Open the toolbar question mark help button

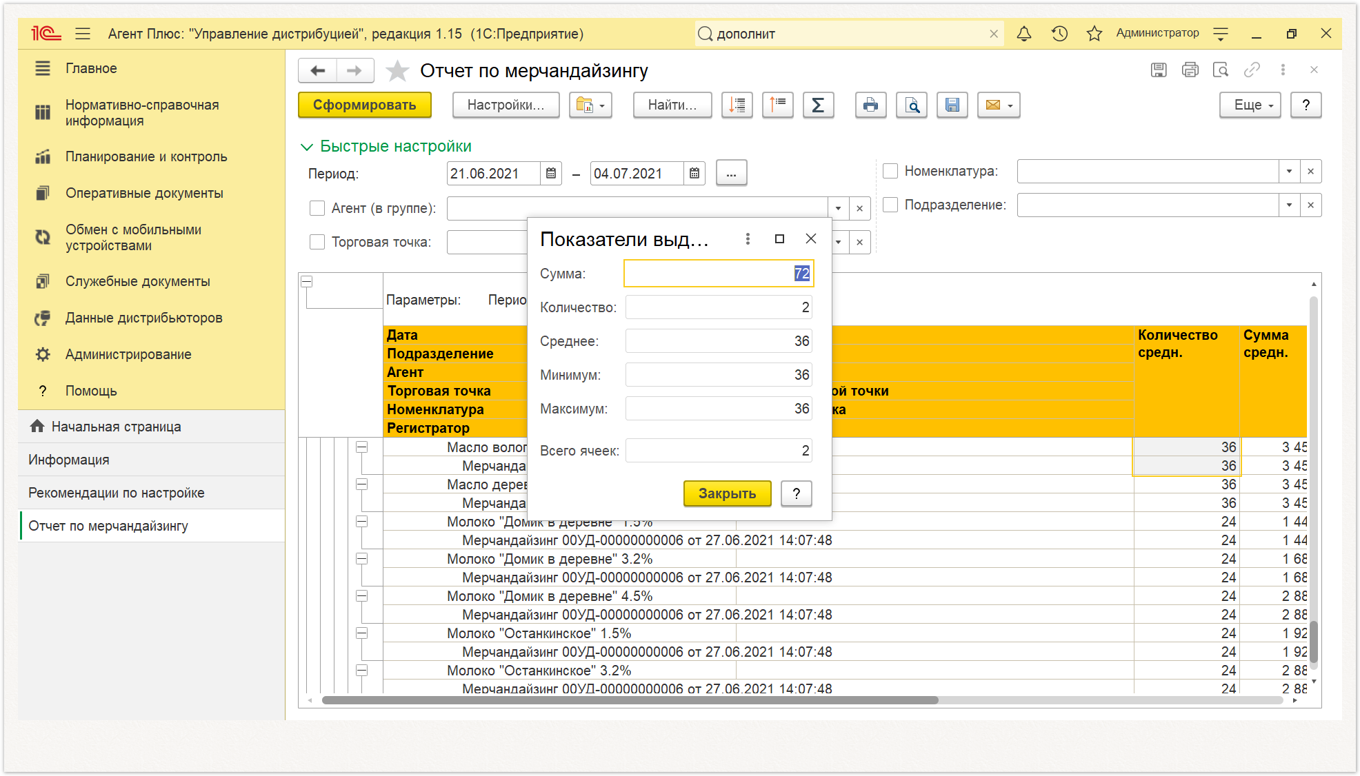tap(1306, 105)
